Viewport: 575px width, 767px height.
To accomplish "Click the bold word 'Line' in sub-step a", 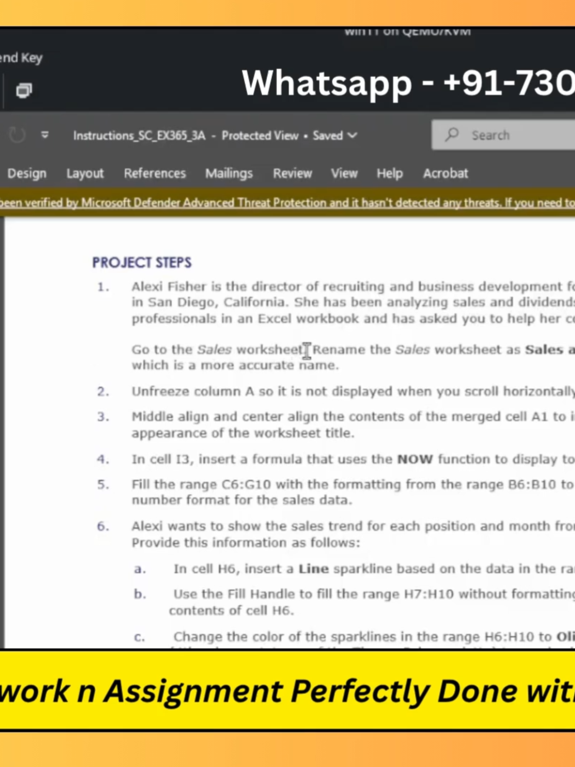I will (314, 569).
